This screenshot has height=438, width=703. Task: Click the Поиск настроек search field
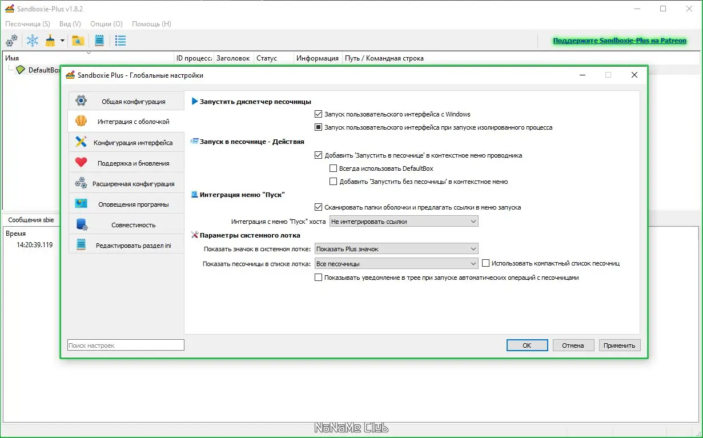pos(126,345)
